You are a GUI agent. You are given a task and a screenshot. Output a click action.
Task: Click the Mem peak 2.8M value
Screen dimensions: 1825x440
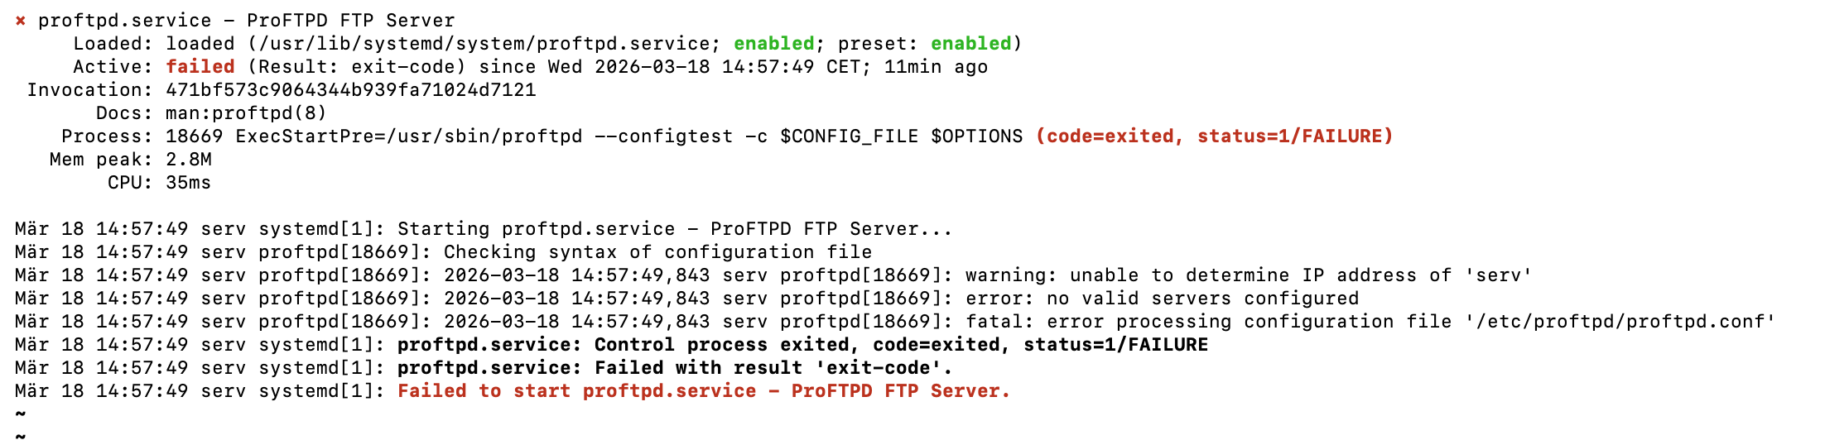tap(189, 160)
